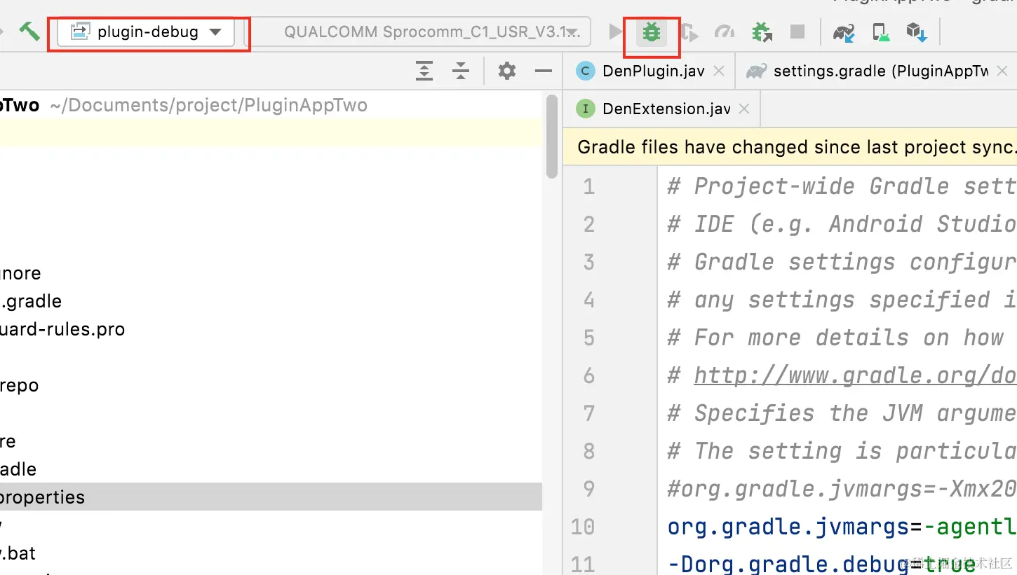Viewport: 1017px width, 575px height.
Task: Click the project panel vertical scrollbar
Action: coord(551,137)
